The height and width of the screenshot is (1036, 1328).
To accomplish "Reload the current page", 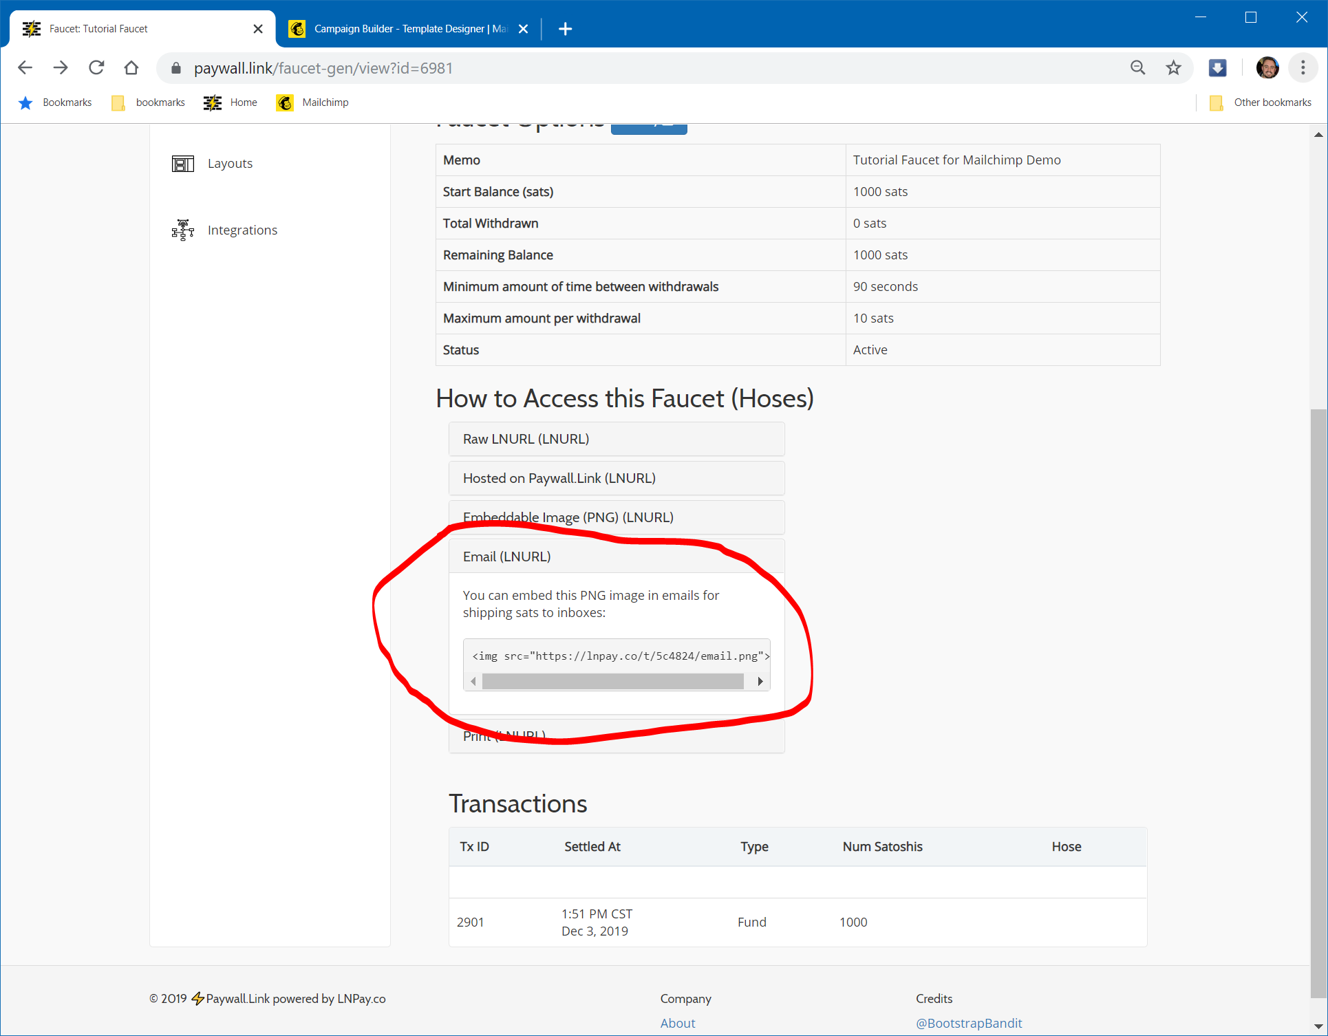I will (96, 67).
